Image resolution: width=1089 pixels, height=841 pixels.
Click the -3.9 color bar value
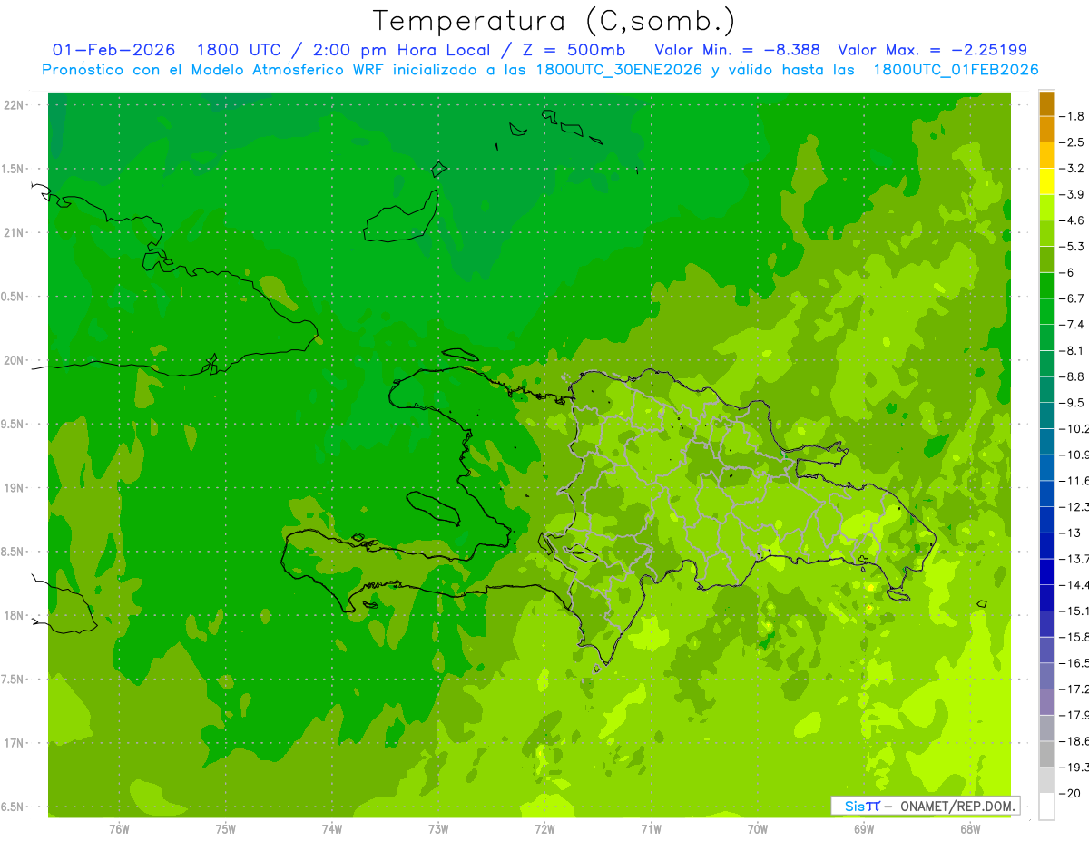point(1072,194)
